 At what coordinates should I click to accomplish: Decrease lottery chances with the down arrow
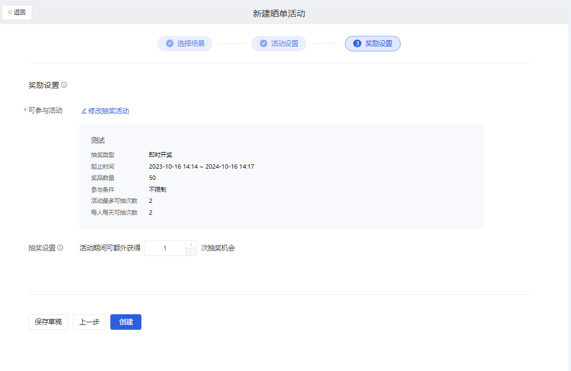click(191, 252)
